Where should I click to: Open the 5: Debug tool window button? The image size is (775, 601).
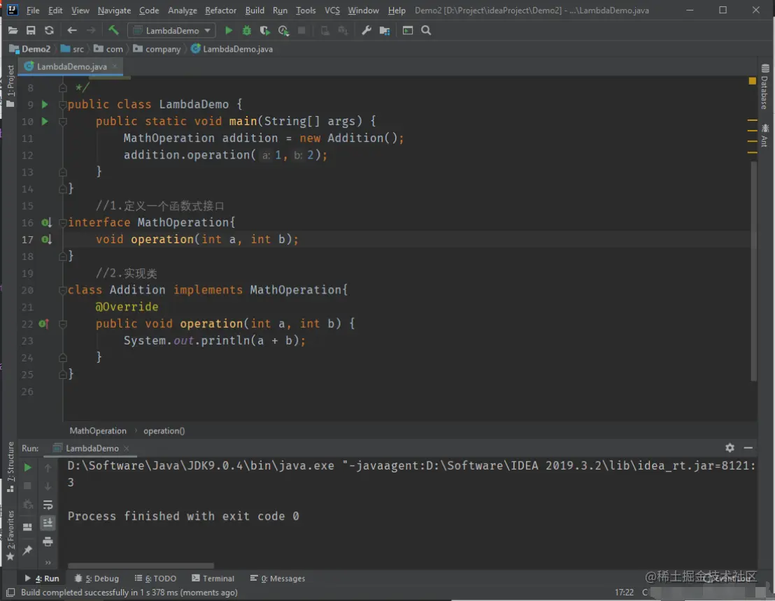coord(97,578)
